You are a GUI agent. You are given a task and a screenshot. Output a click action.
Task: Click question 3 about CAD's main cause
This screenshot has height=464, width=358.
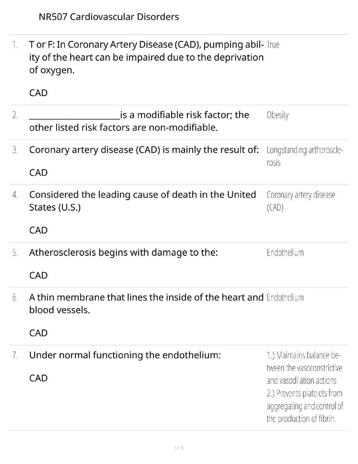click(144, 150)
